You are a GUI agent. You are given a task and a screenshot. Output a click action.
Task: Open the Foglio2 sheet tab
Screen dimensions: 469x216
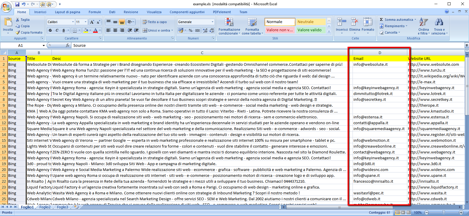[45, 207]
